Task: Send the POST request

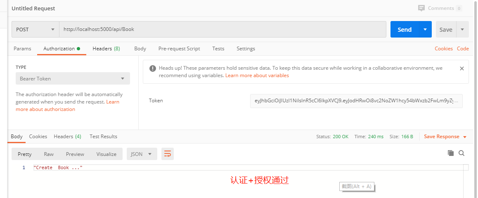Action: (x=405, y=30)
